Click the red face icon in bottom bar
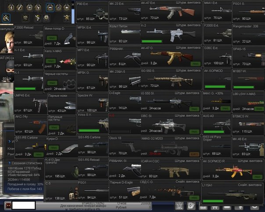Image resolution: width=265 pixels, height=212 pixels. coord(8,205)
